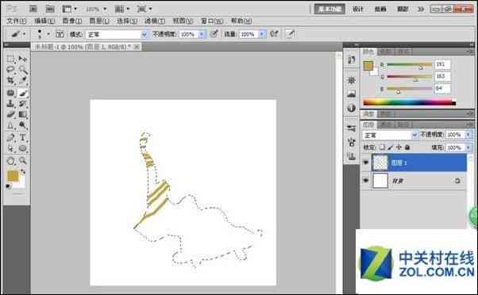Toggle lock image pixels

click(391, 147)
